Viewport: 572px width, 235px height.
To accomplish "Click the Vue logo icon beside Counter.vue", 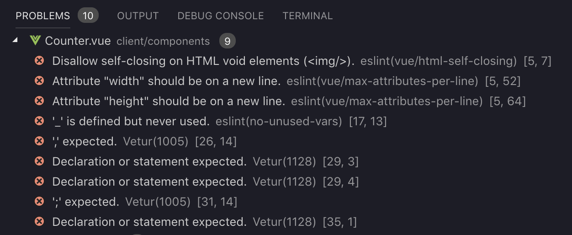I will pyautogui.click(x=35, y=41).
